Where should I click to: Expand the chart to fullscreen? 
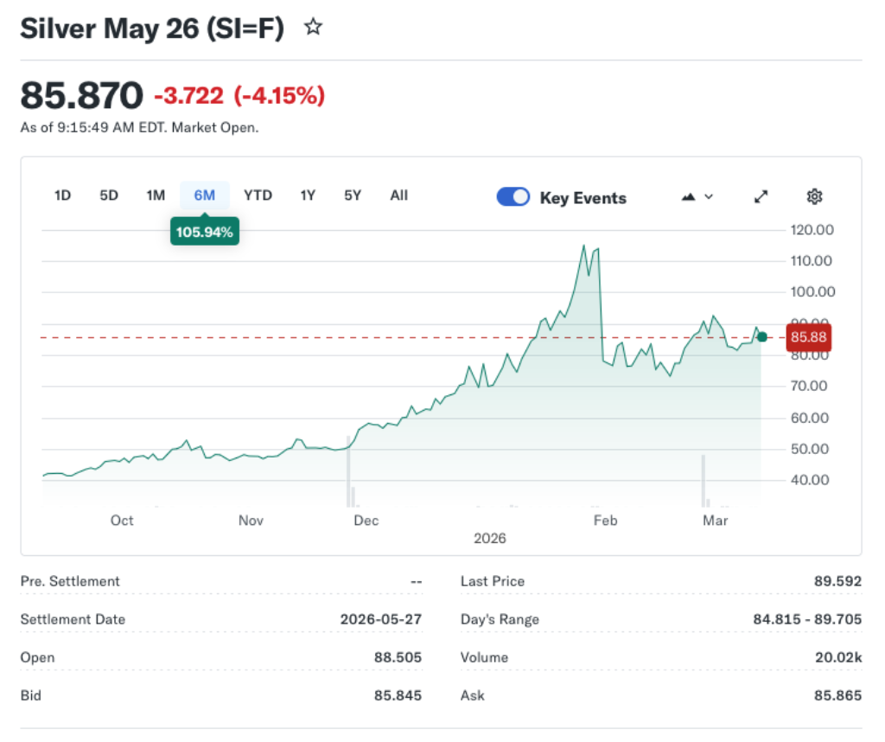point(761,196)
